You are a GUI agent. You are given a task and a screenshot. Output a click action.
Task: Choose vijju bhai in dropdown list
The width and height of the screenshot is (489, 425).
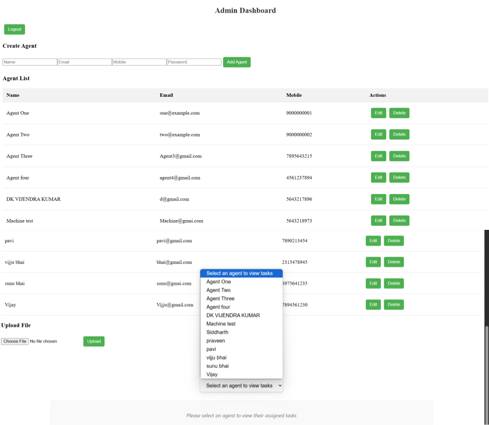(x=242, y=358)
